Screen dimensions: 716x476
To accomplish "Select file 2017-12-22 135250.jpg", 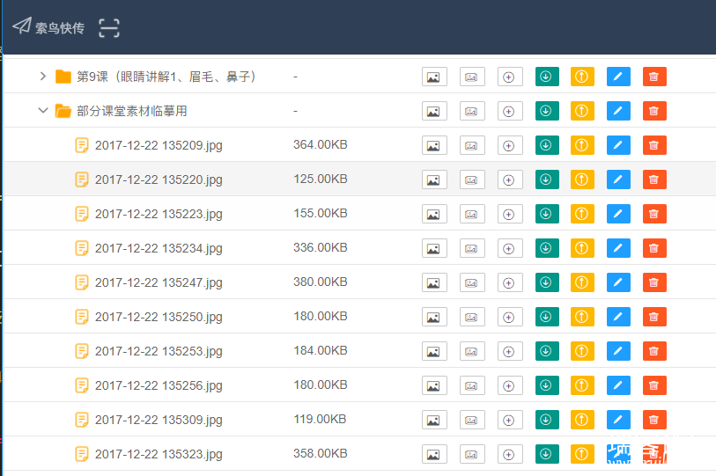I will coord(159,317).
